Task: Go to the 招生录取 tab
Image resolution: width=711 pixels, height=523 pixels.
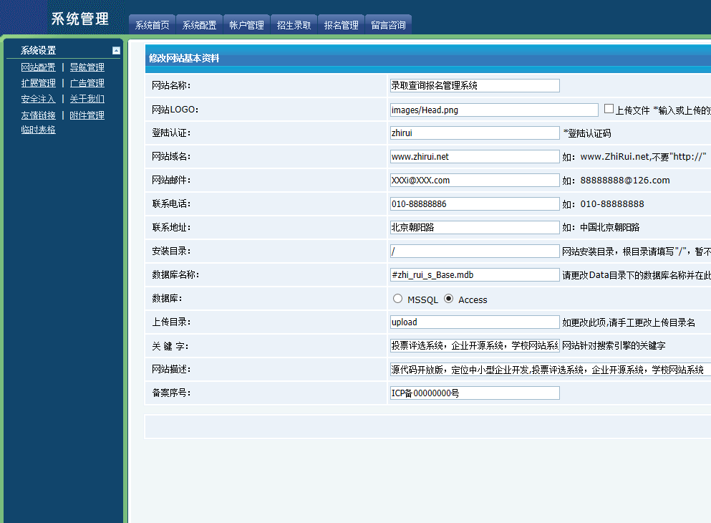Action: tap(294, 25)
